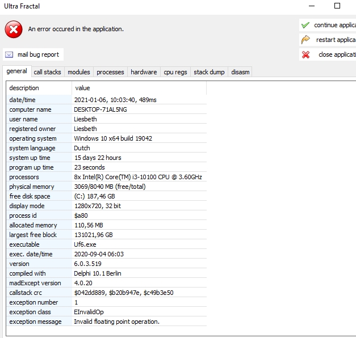Image resolution: width=356 pixels, height=338 pixels.
Task: Select the user name value Liesbeth
Action: (85, 119)
